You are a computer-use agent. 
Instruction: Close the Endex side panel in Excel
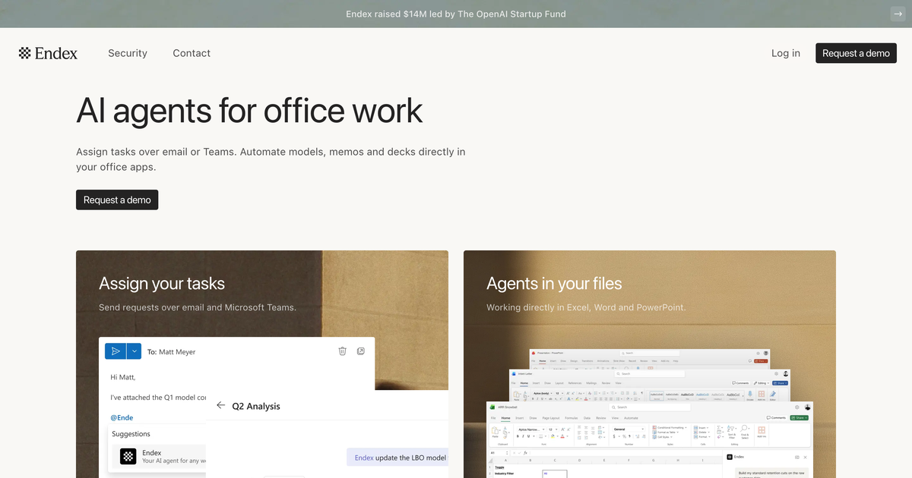pos(806,458)
